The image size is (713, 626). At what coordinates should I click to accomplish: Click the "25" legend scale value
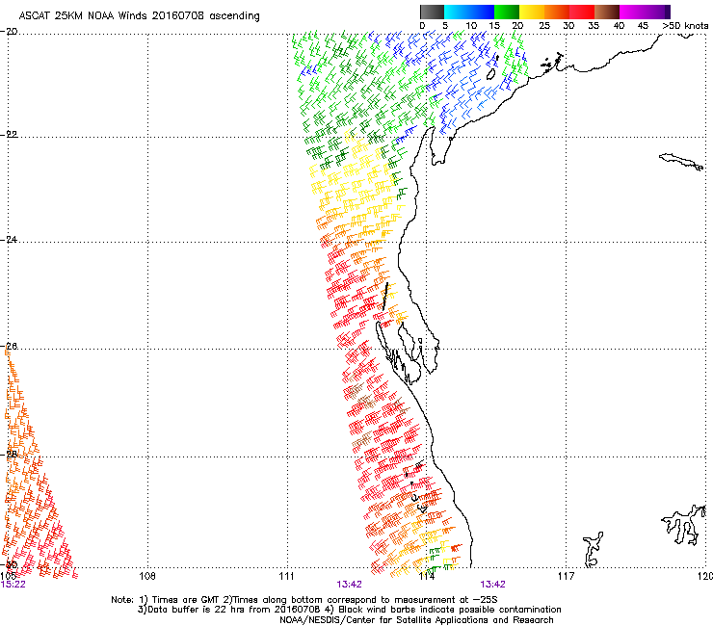pyautogui.click(x=544, y=26)
